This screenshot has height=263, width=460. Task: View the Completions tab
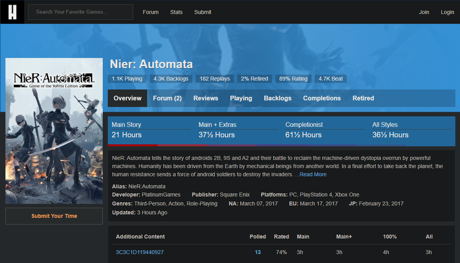322,98
